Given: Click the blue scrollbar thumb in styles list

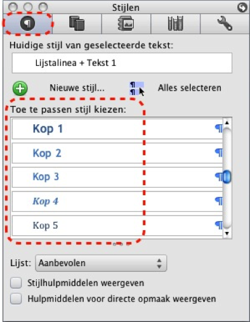Looking at the screenshot, I should tap(227, 177).
